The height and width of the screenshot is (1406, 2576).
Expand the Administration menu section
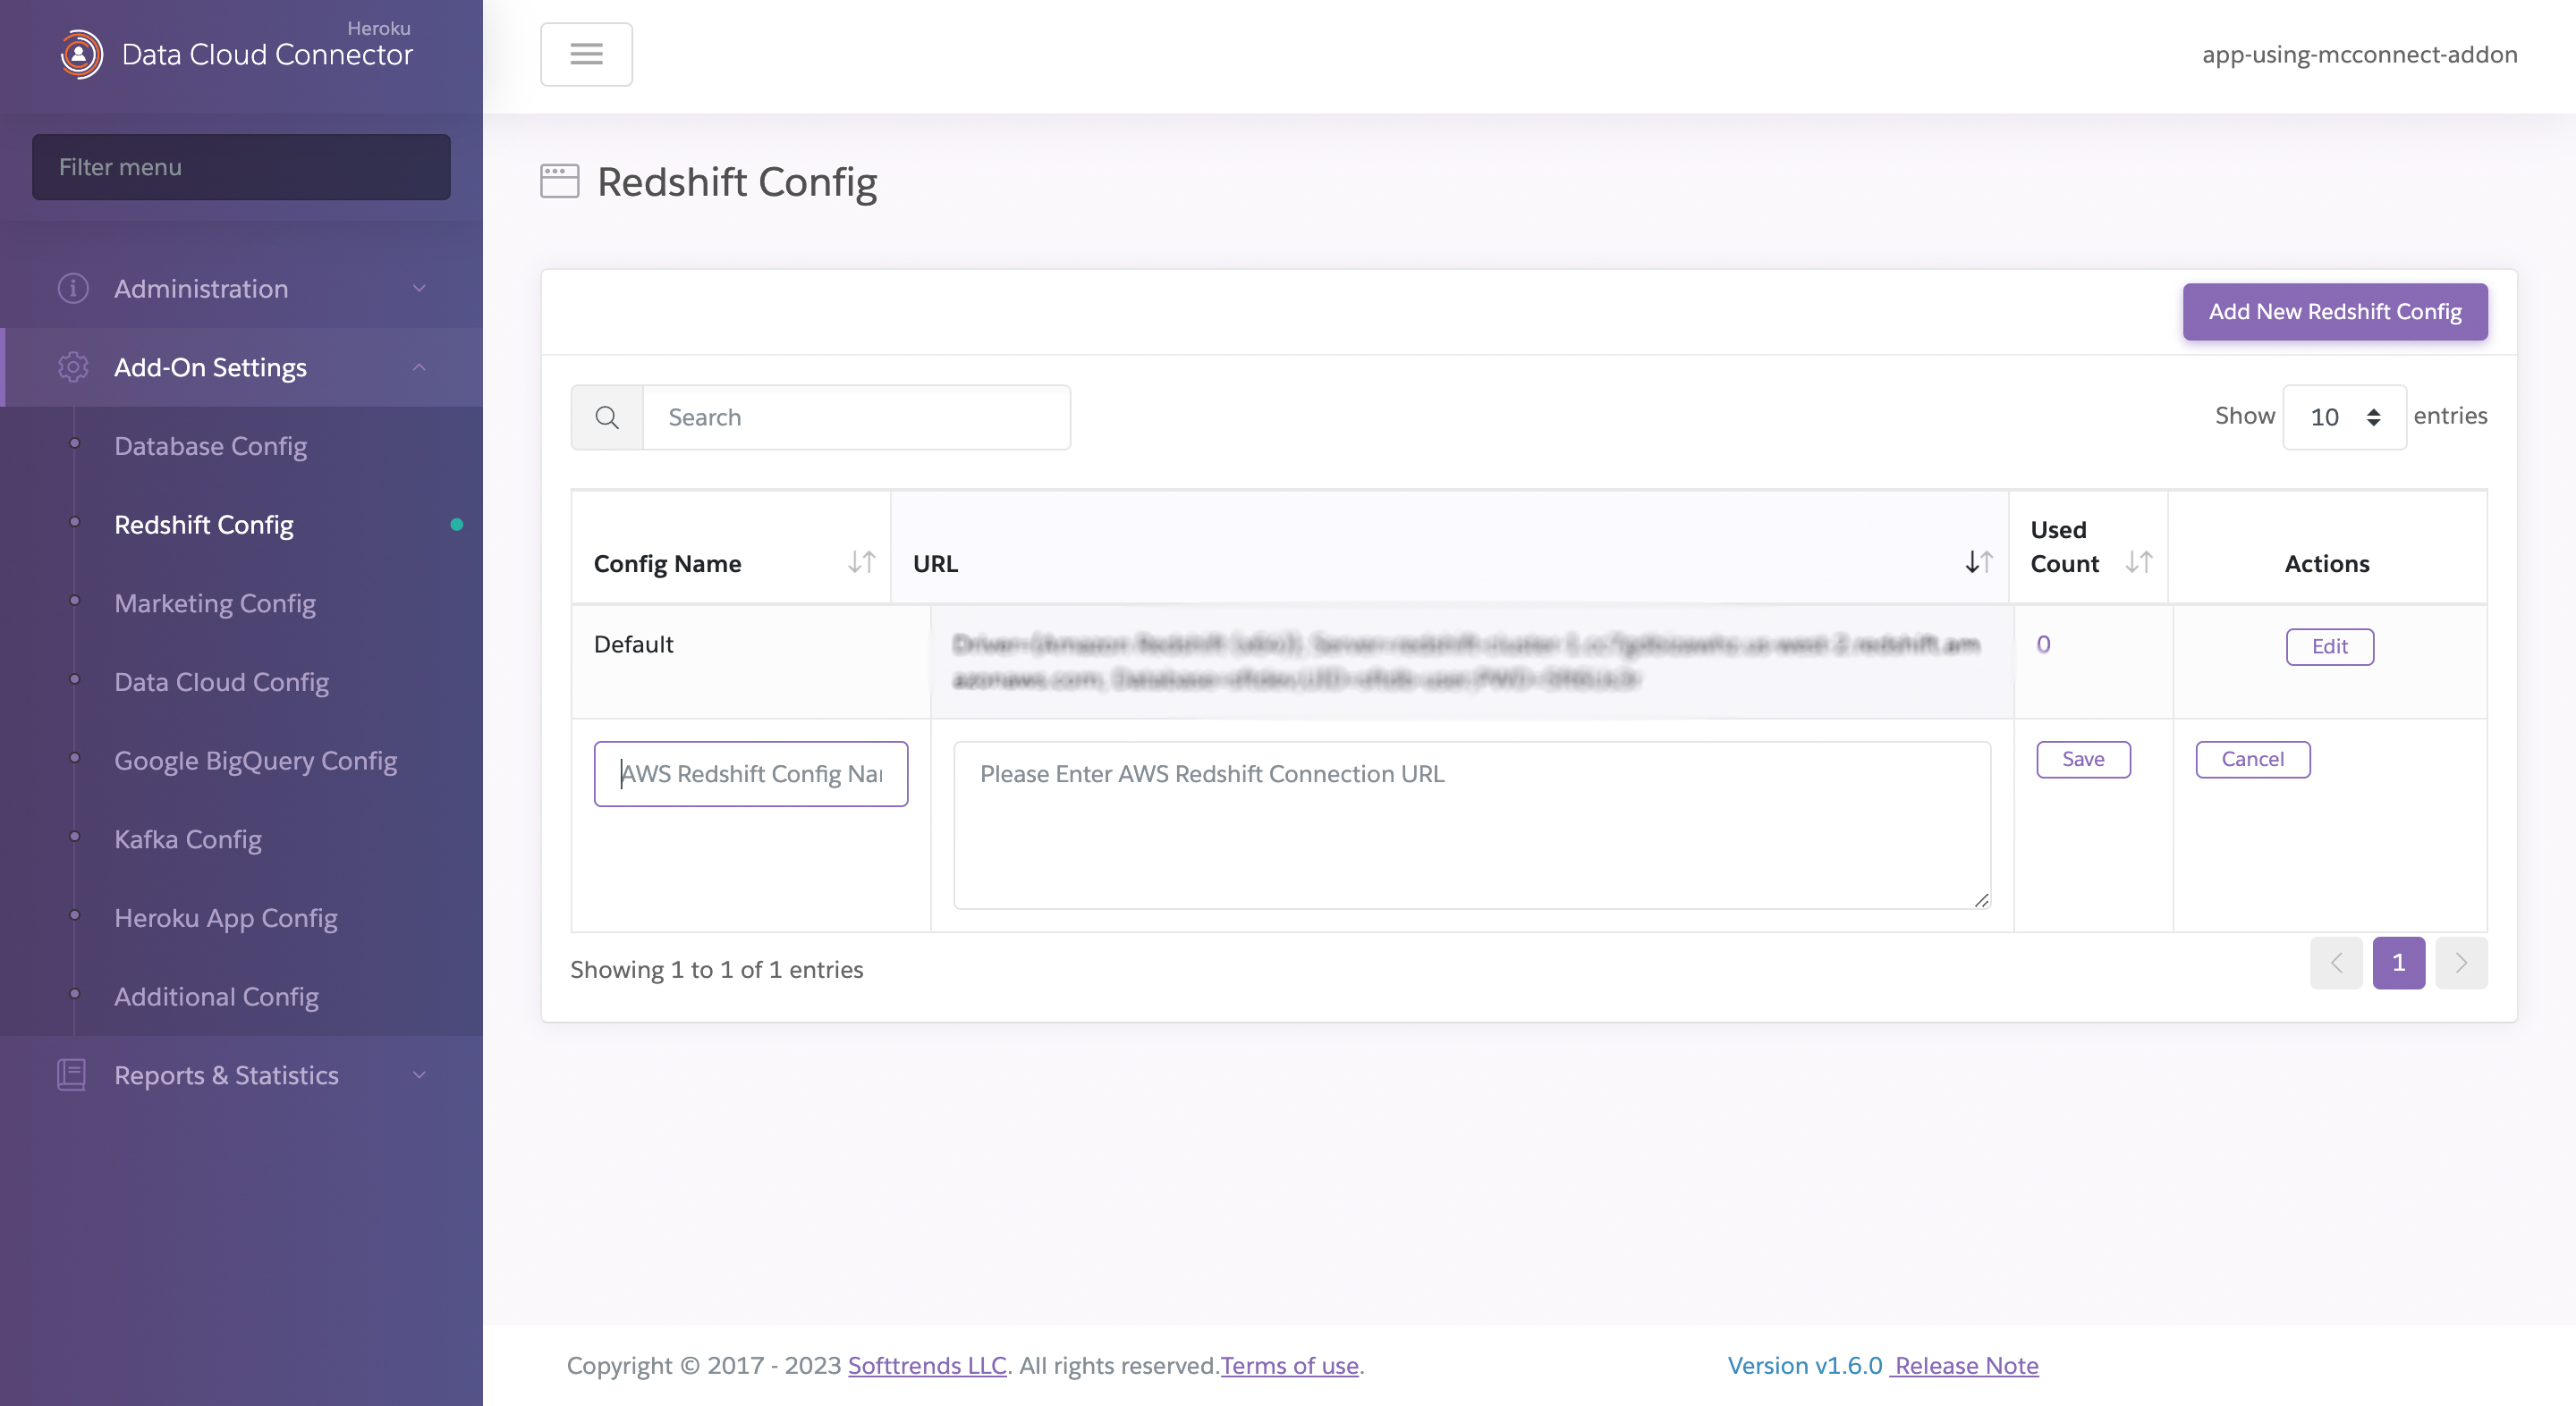[x=241, y=288]
